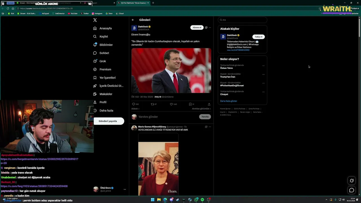Open İçerik Üreticisi Stüdyosu entry
361x203 pixels.
(x=108, y=86)
